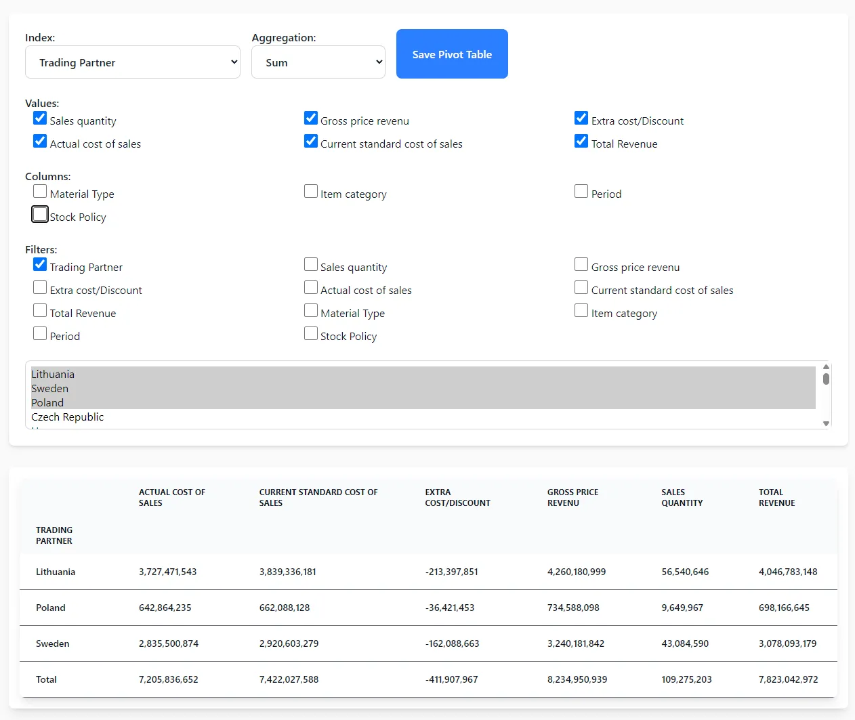Screen dimensions: 855x720
Task: Uncheck Current standard cost of sales under Values
Action: 311,142
